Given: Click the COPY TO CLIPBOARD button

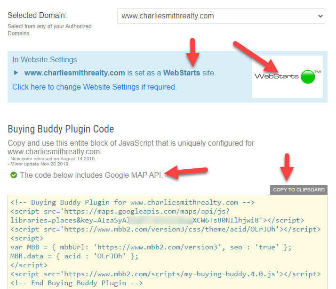Looking at the screenshot, I should pos(299,190).
